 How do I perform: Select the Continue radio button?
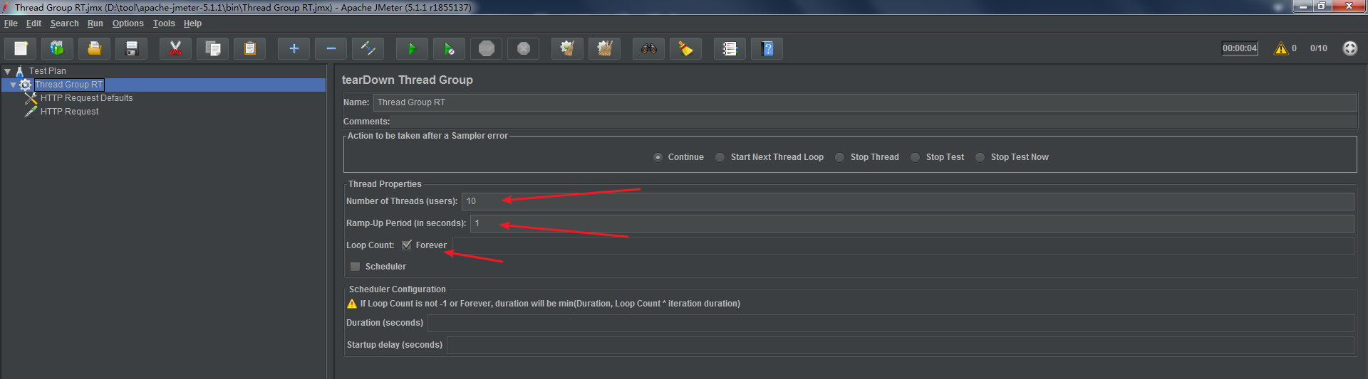tap(658, 157)
